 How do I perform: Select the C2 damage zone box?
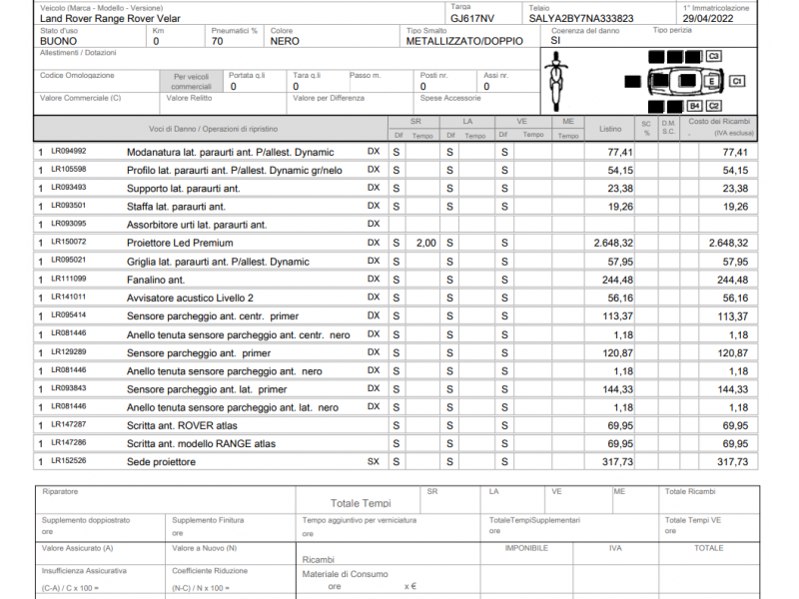(x=713, y=106)
